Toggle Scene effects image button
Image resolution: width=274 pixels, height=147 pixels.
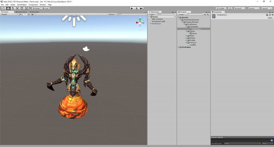[32, 14]
